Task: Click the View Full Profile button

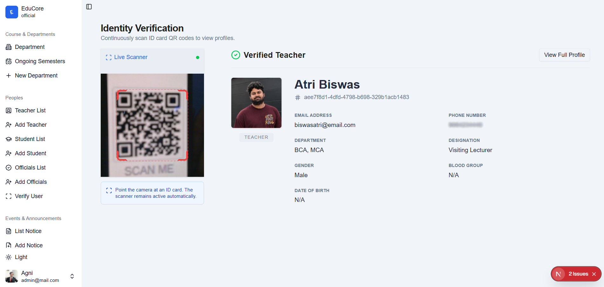Action: (x=564, y=55)
